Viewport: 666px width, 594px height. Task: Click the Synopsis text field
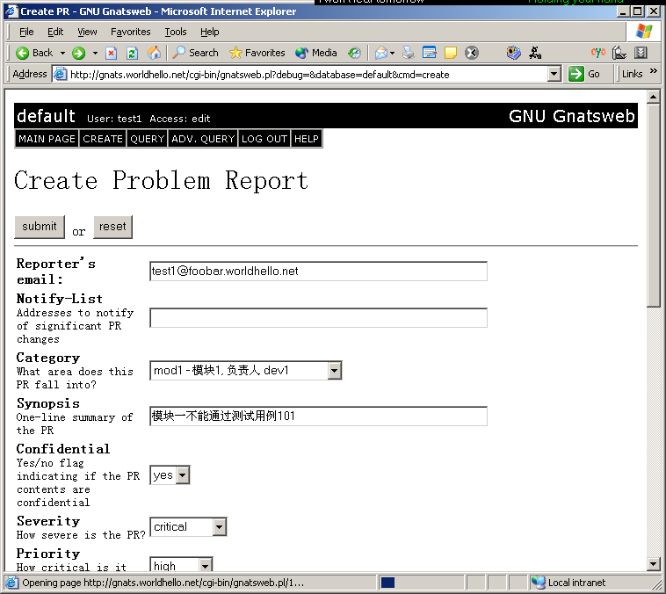[318, 416]
